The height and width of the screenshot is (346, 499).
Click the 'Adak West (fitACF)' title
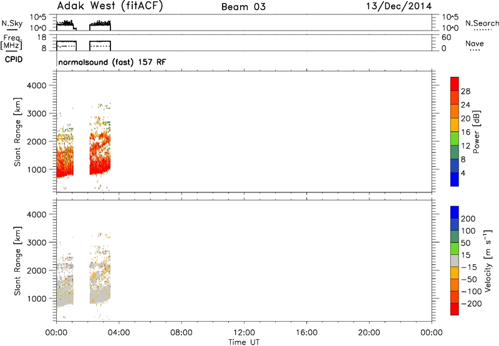(x=110, y=6)
